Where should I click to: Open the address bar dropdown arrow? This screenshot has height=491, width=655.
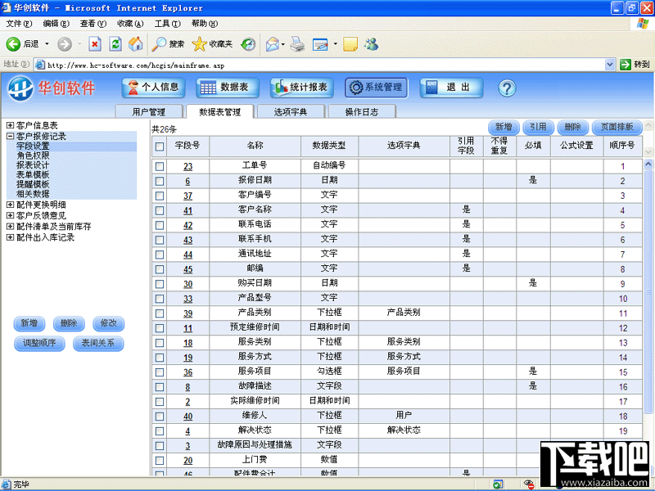pos(609,65)
